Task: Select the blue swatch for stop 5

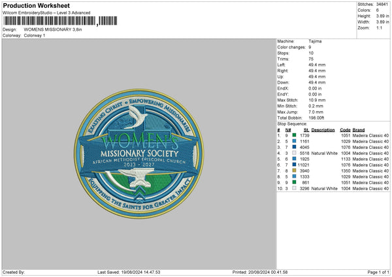Action: (x=294, y=159)
